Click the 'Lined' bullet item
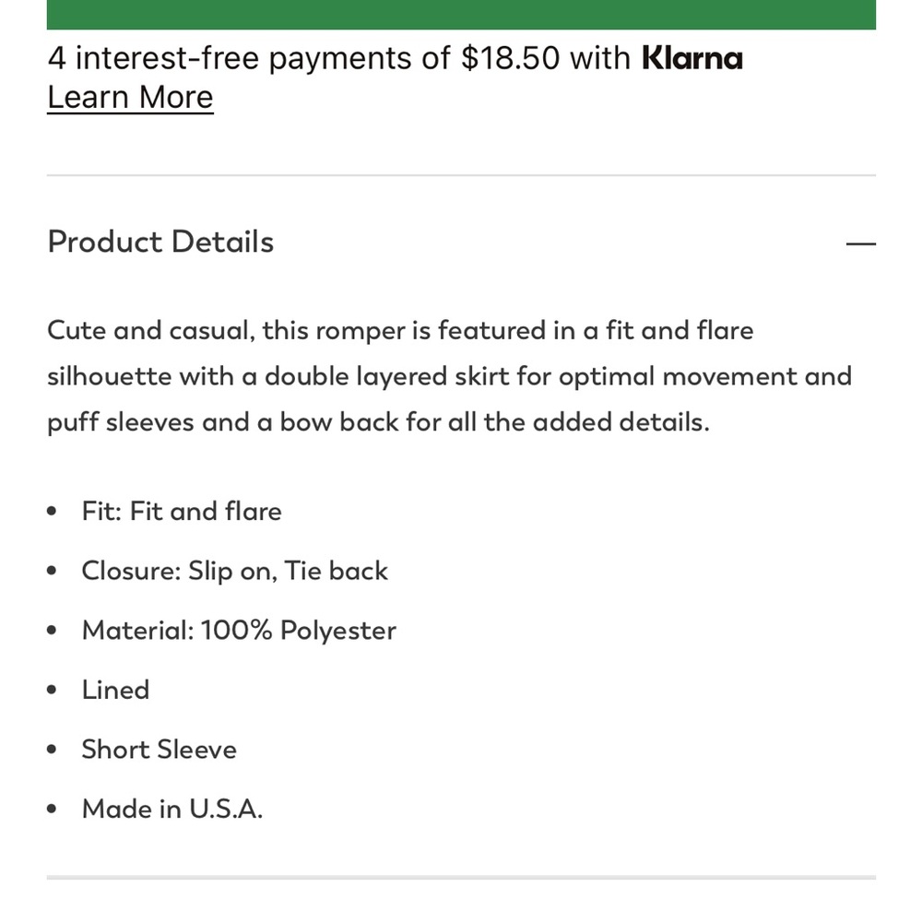The height and width of the screenshot is (922, 922). pyautogui.click(x=116, y=690)
